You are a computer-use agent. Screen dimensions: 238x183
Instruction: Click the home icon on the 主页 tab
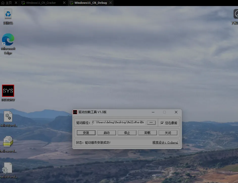3,3
